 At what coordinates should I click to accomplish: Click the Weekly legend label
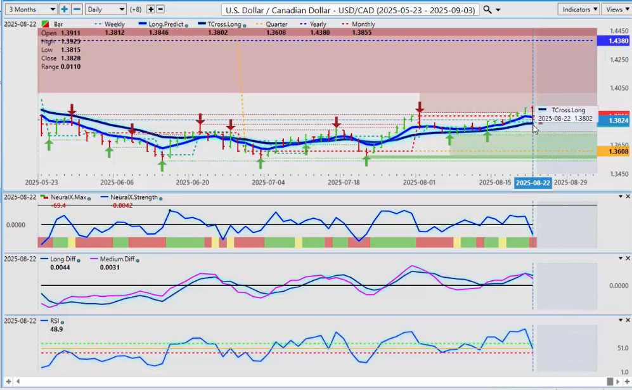(114, 24)
